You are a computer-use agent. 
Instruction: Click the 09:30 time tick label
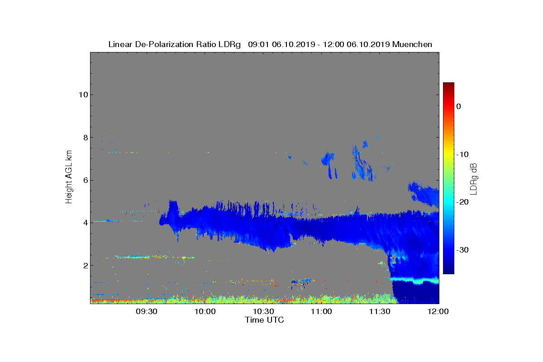[147, 312]
